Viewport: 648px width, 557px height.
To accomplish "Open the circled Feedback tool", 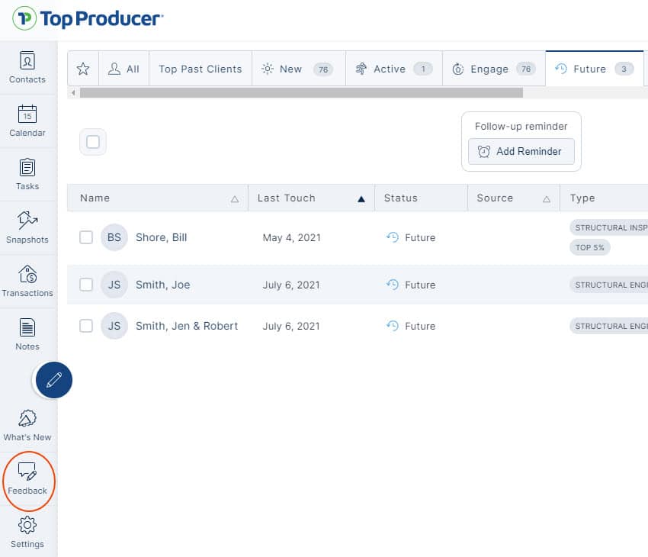I will tap(28, 481).
